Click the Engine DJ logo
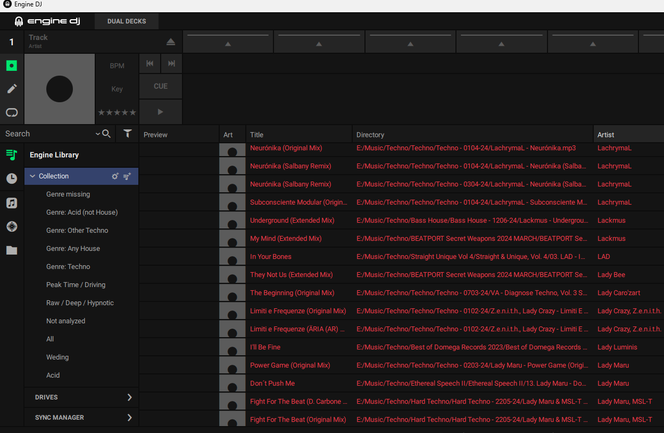Image resolution: width=664 pixels, height=433 pixels. [47, 21]
